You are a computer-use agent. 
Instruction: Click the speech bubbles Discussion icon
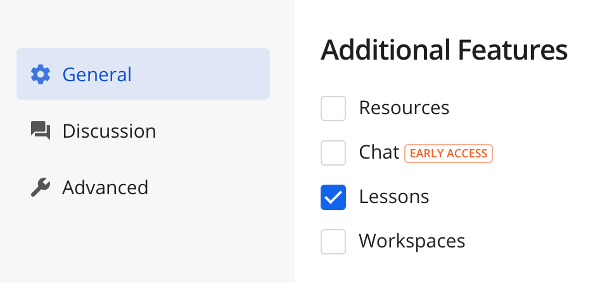click(41, 131)
